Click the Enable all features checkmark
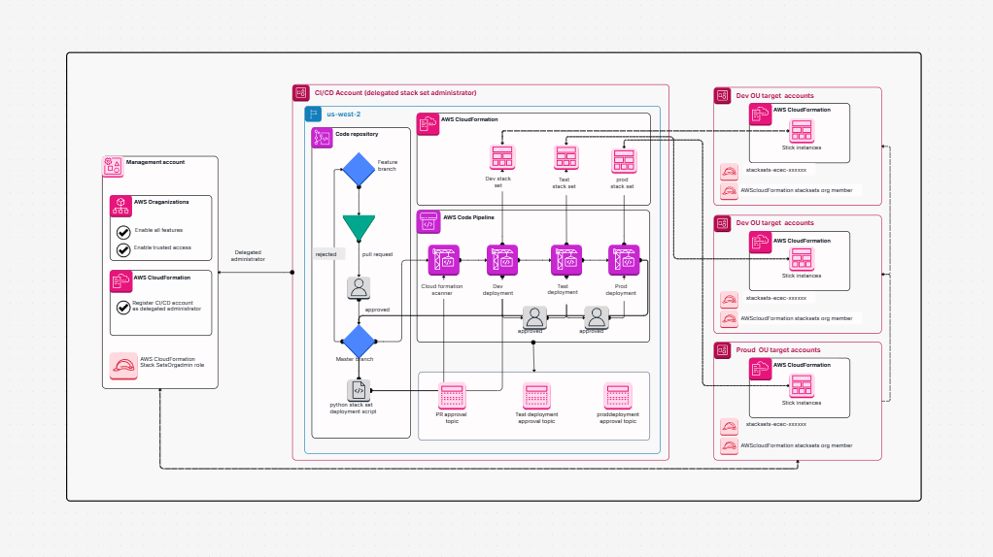 pos(123,232)
